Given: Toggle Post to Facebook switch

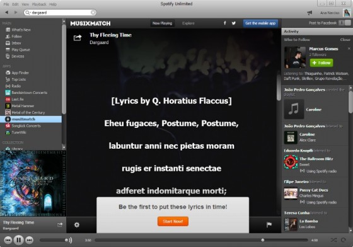Looking at the screenshot, I should point(345,23).
